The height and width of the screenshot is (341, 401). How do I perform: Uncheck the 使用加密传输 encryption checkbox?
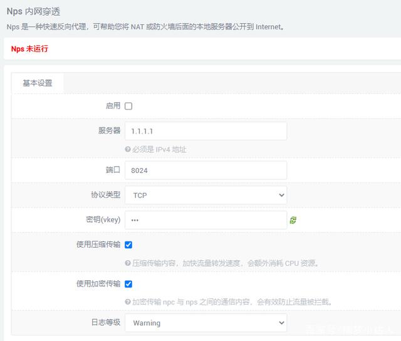pos(128,284)
